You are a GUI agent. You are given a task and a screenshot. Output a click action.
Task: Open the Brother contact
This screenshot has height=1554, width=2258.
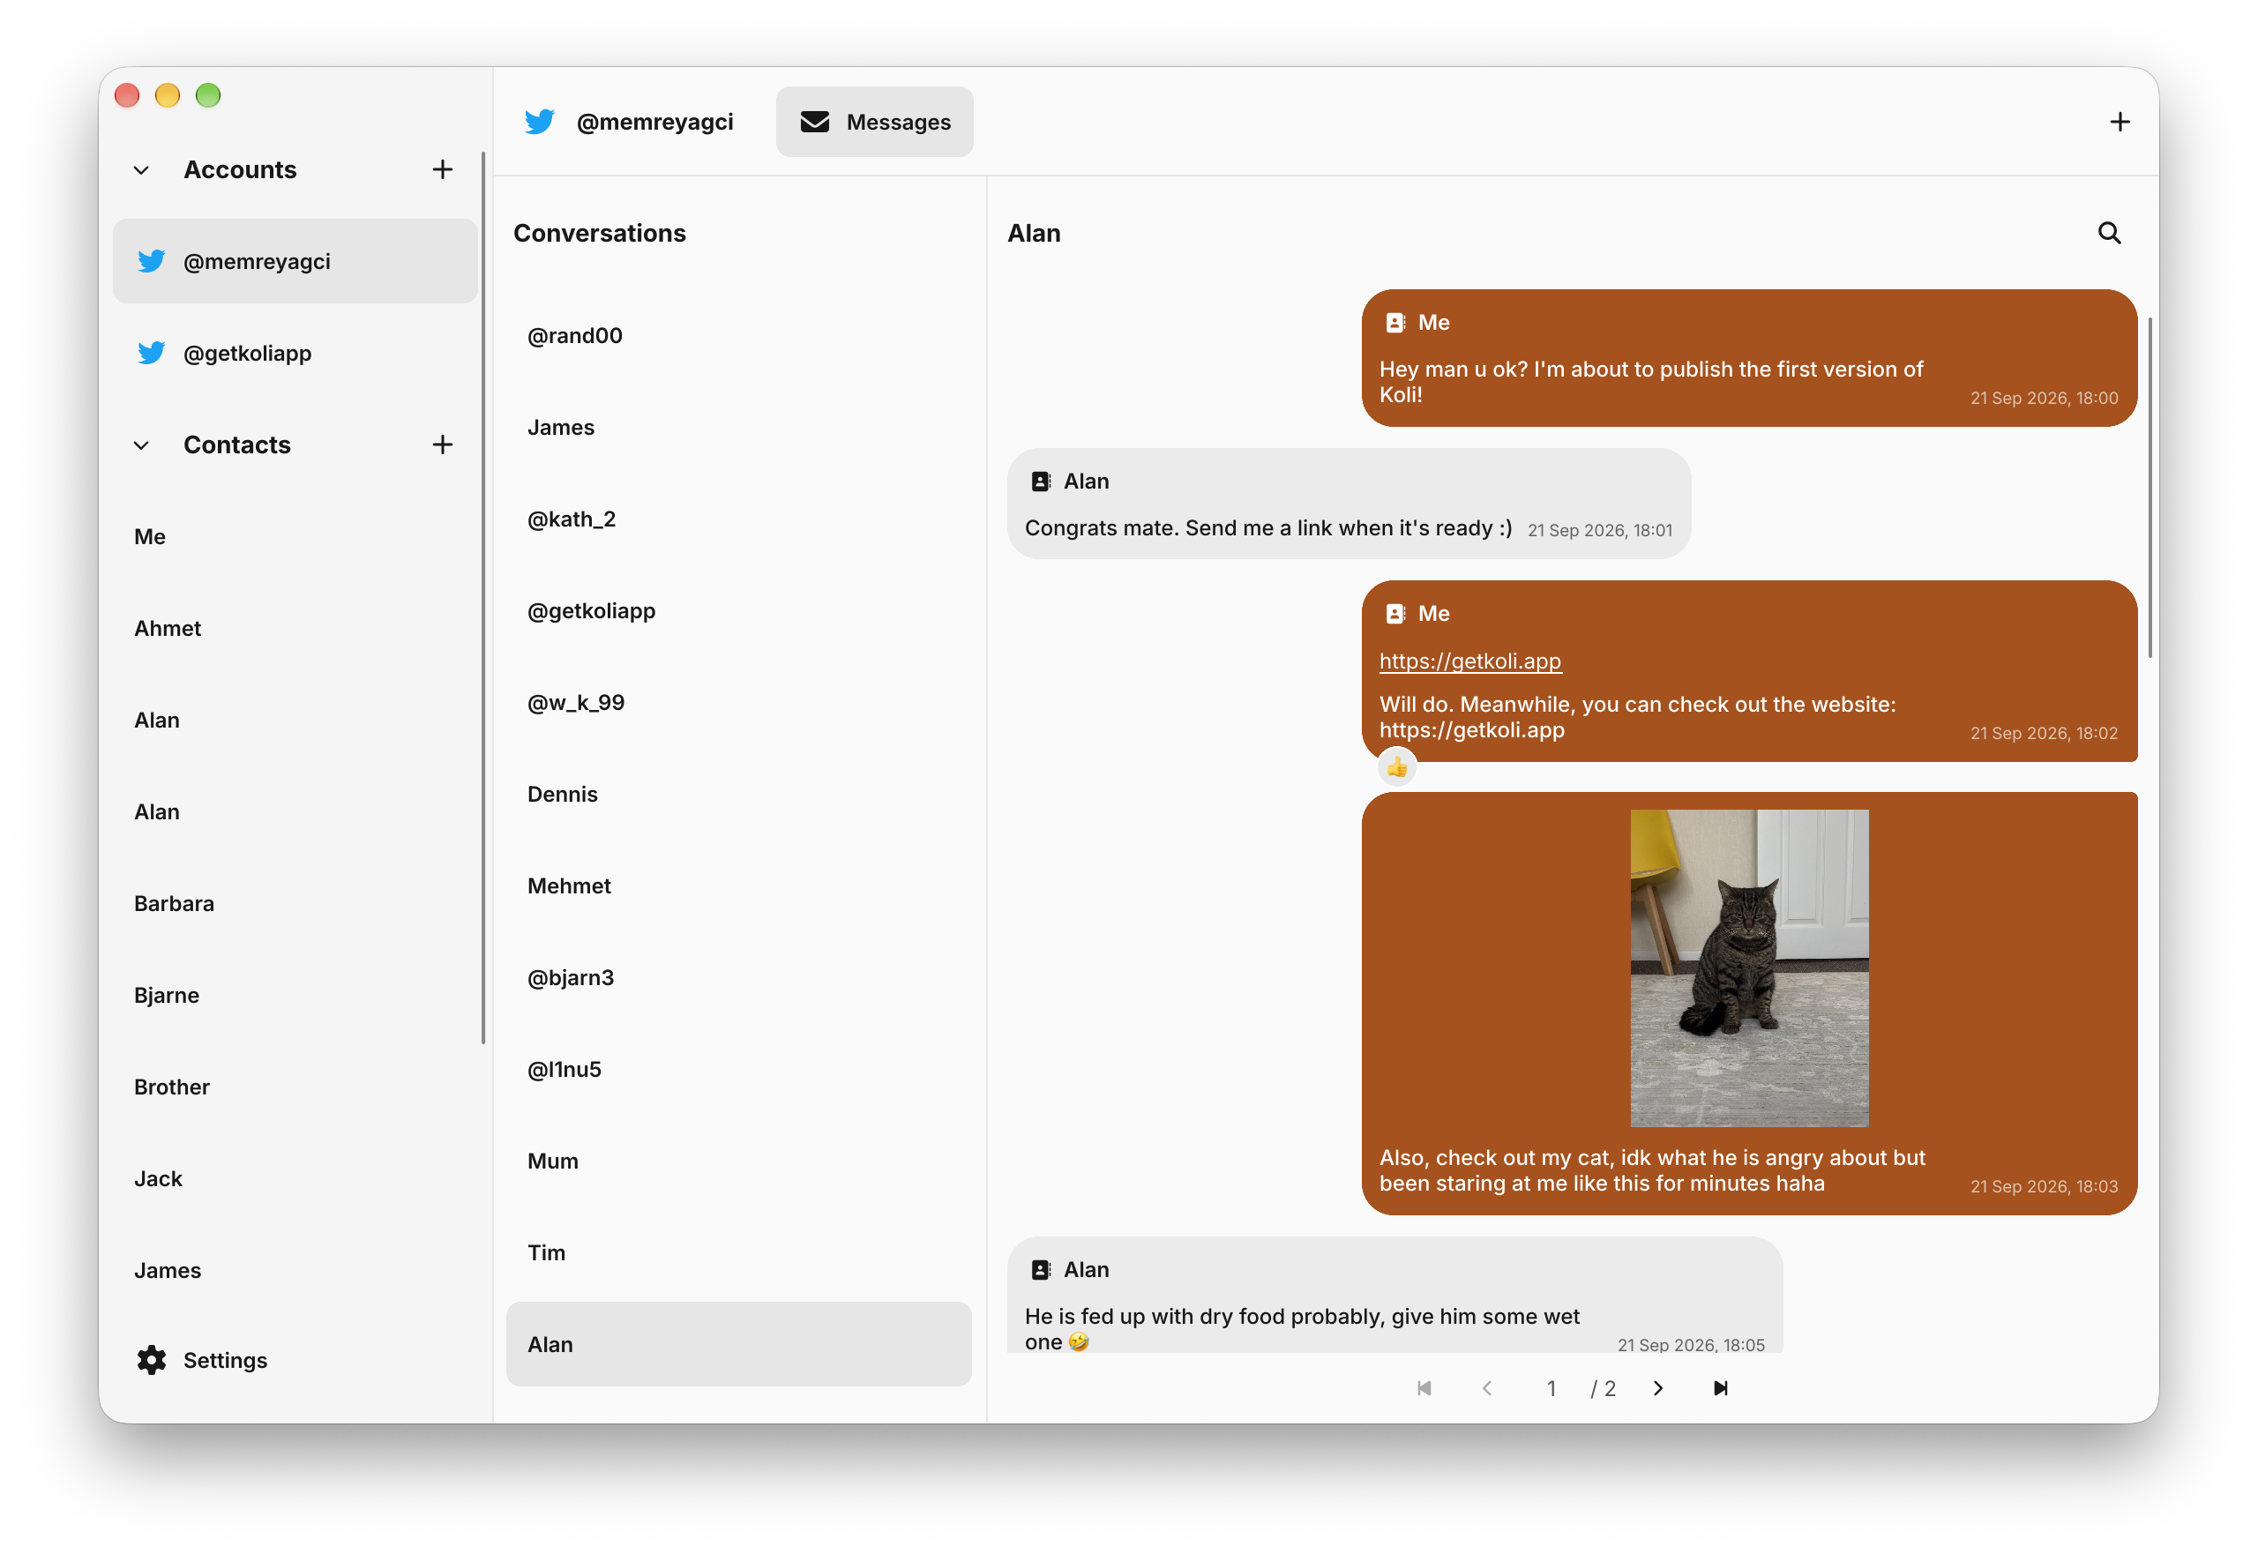pyautogui.click(x=295, y=1087)
